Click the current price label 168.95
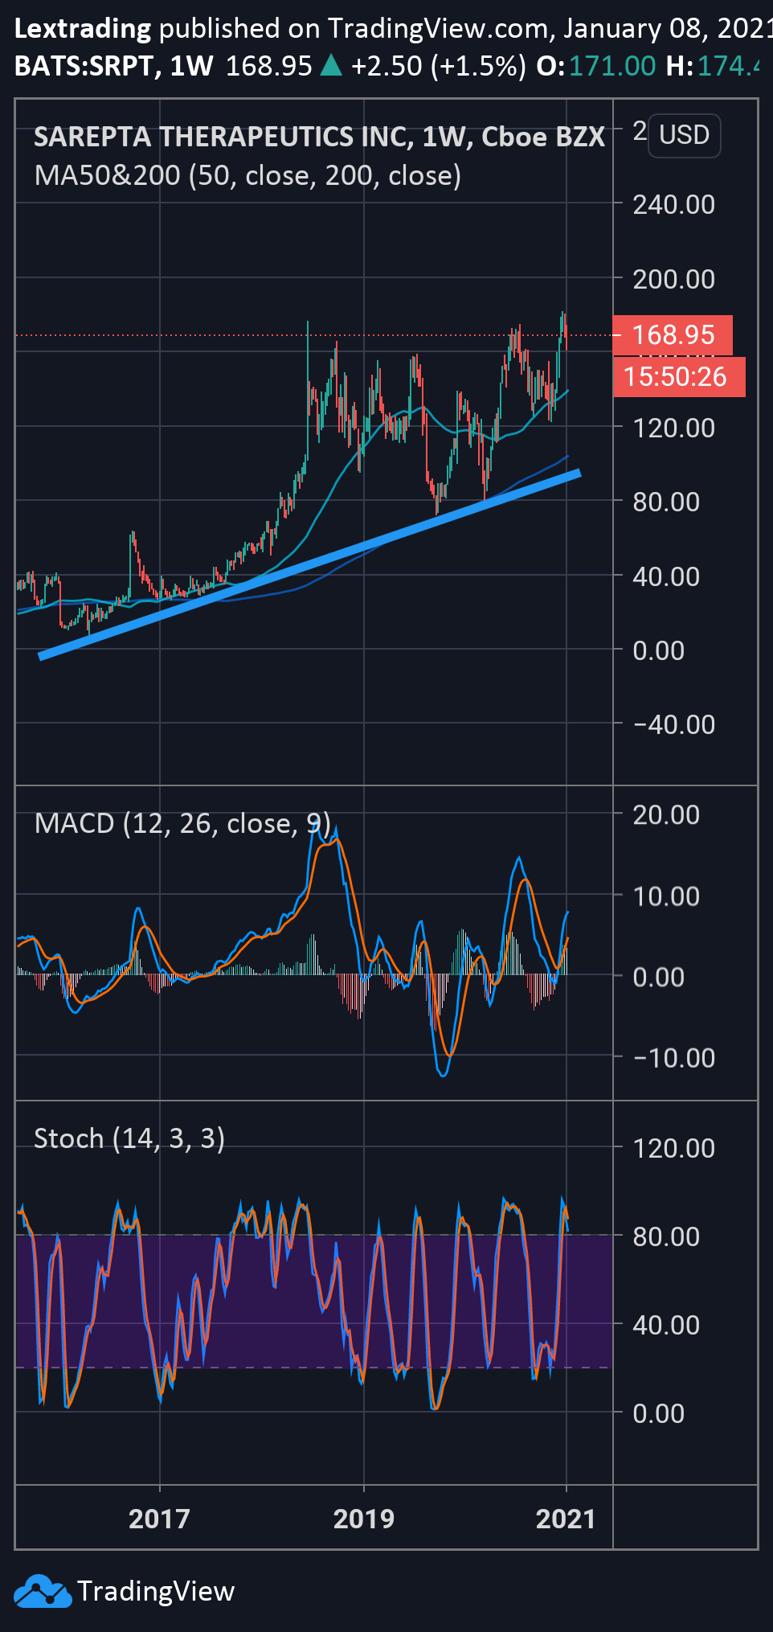773x1632 pixels. [x=673, y=334]
